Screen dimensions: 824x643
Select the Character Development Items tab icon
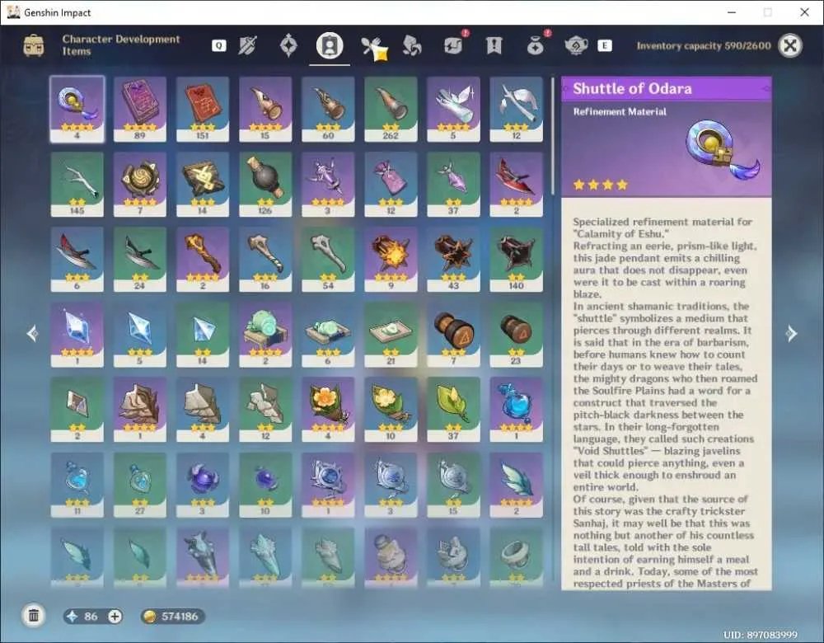(330, 45)
